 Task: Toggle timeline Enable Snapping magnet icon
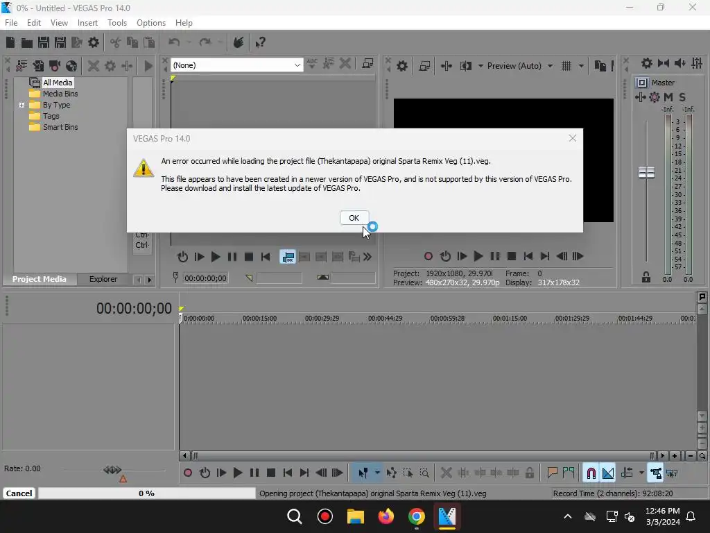click(591, 473)
